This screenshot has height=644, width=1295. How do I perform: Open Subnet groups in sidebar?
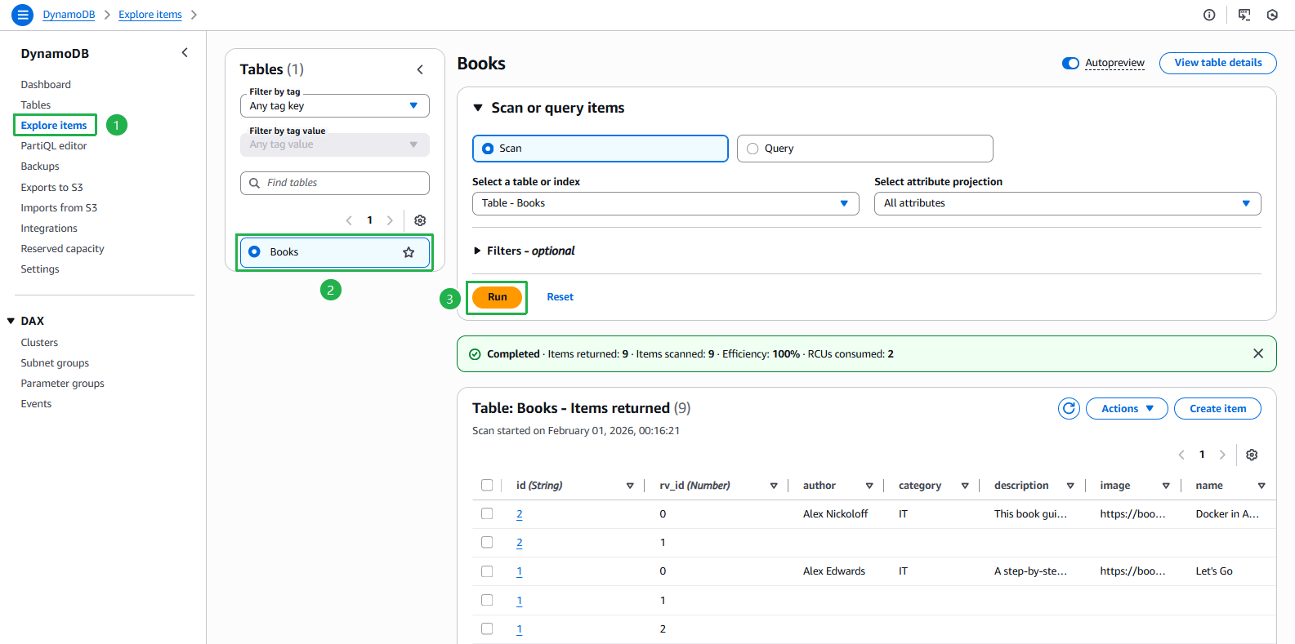tap(55, 362)
